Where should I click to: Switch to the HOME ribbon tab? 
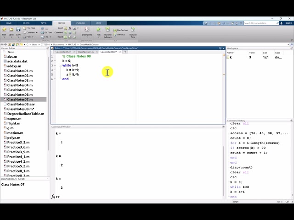coord(9,23)
